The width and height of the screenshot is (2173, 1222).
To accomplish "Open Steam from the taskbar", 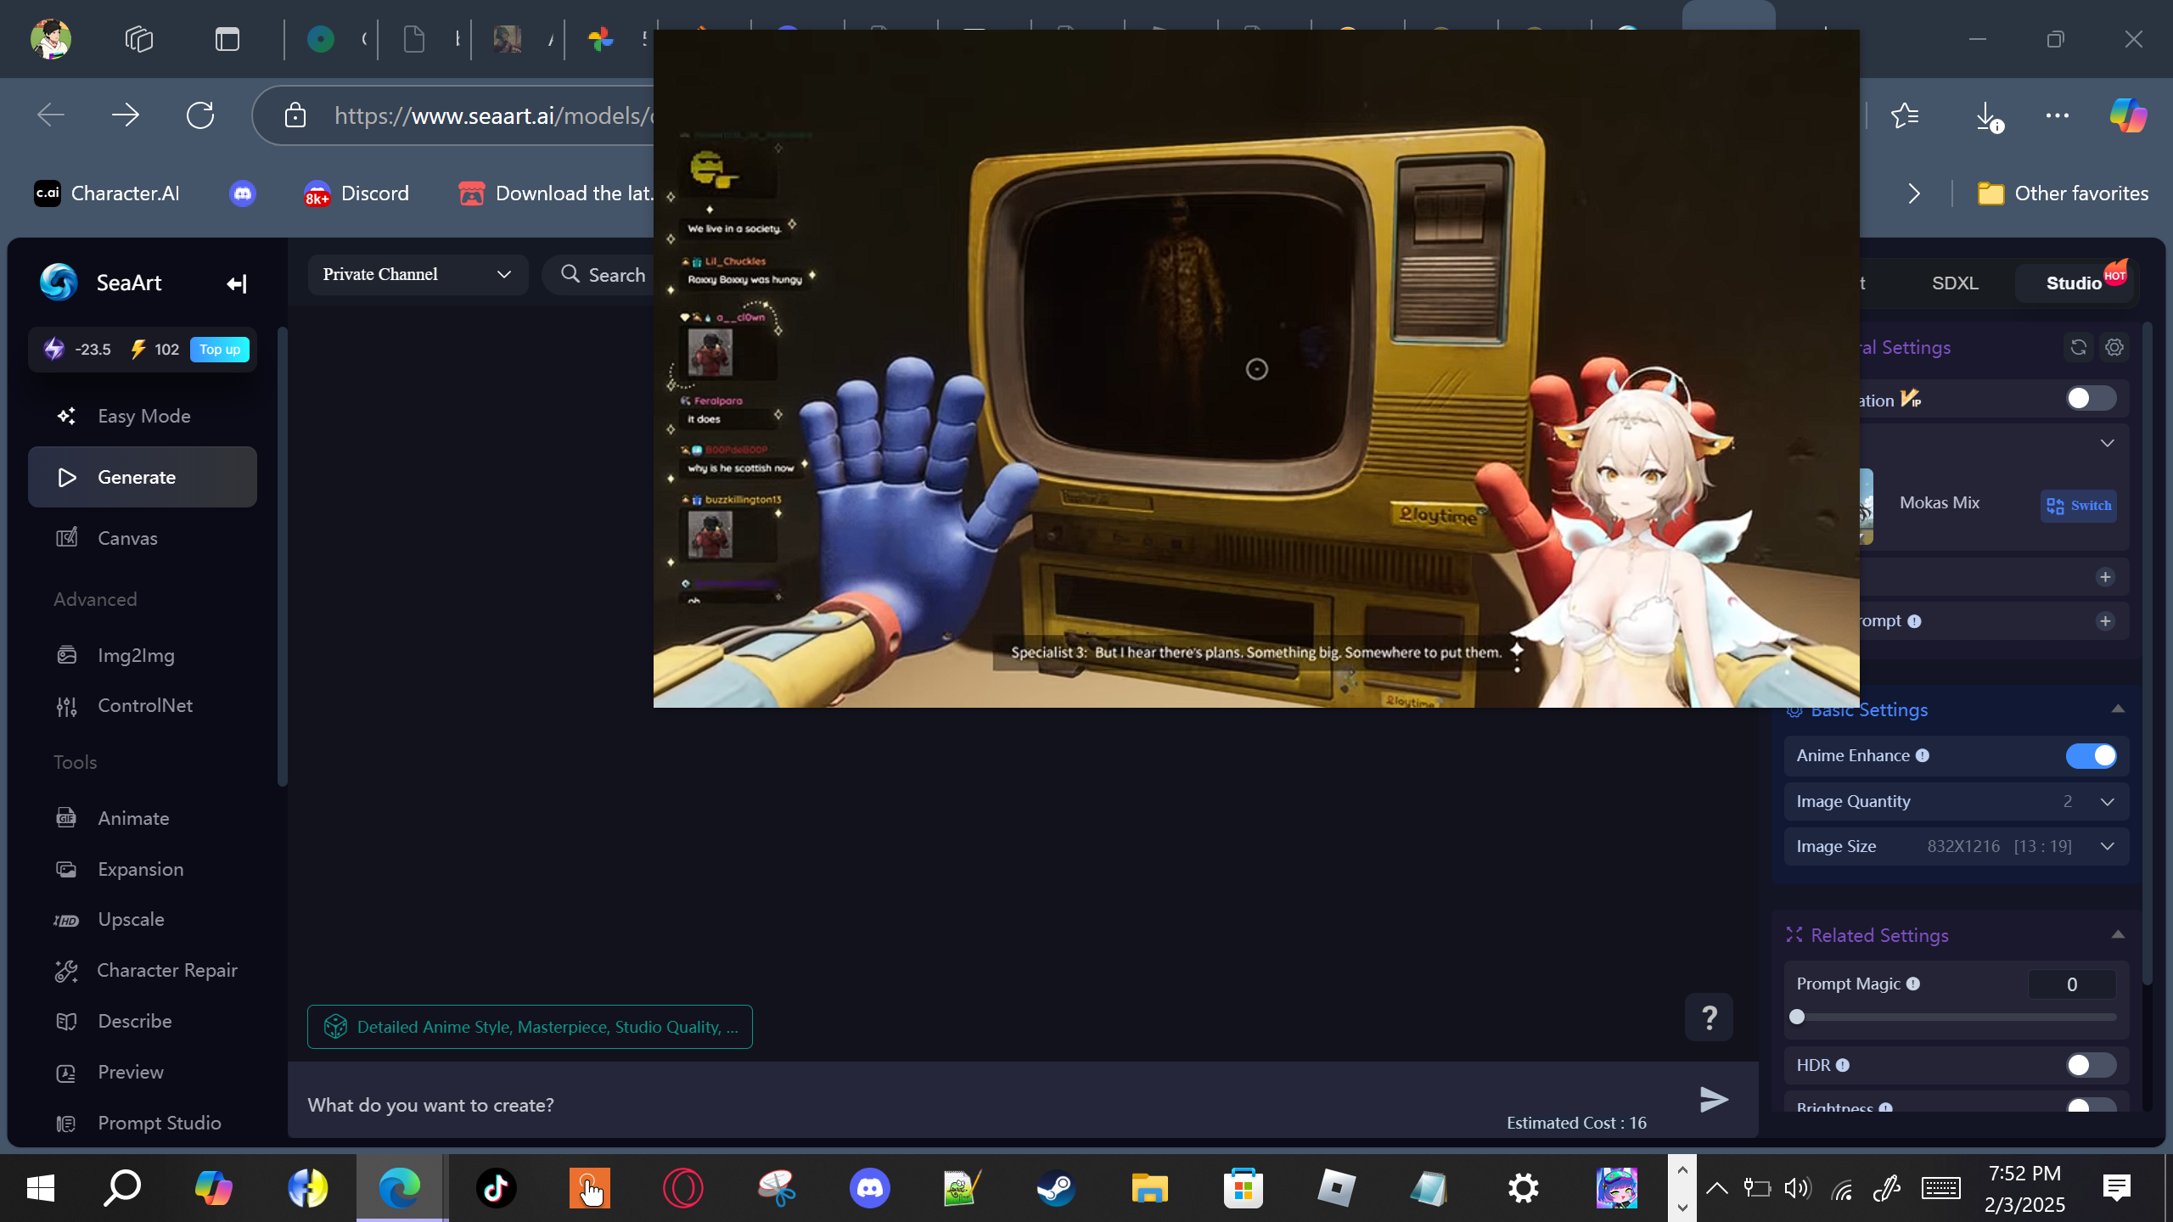I will 1056,1188.
